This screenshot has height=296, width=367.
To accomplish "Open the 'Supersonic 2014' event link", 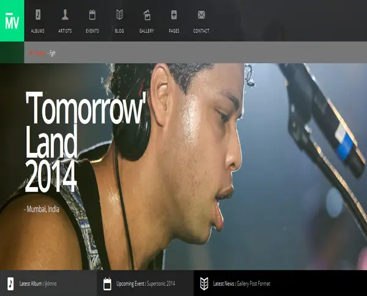I will [161, 284].
